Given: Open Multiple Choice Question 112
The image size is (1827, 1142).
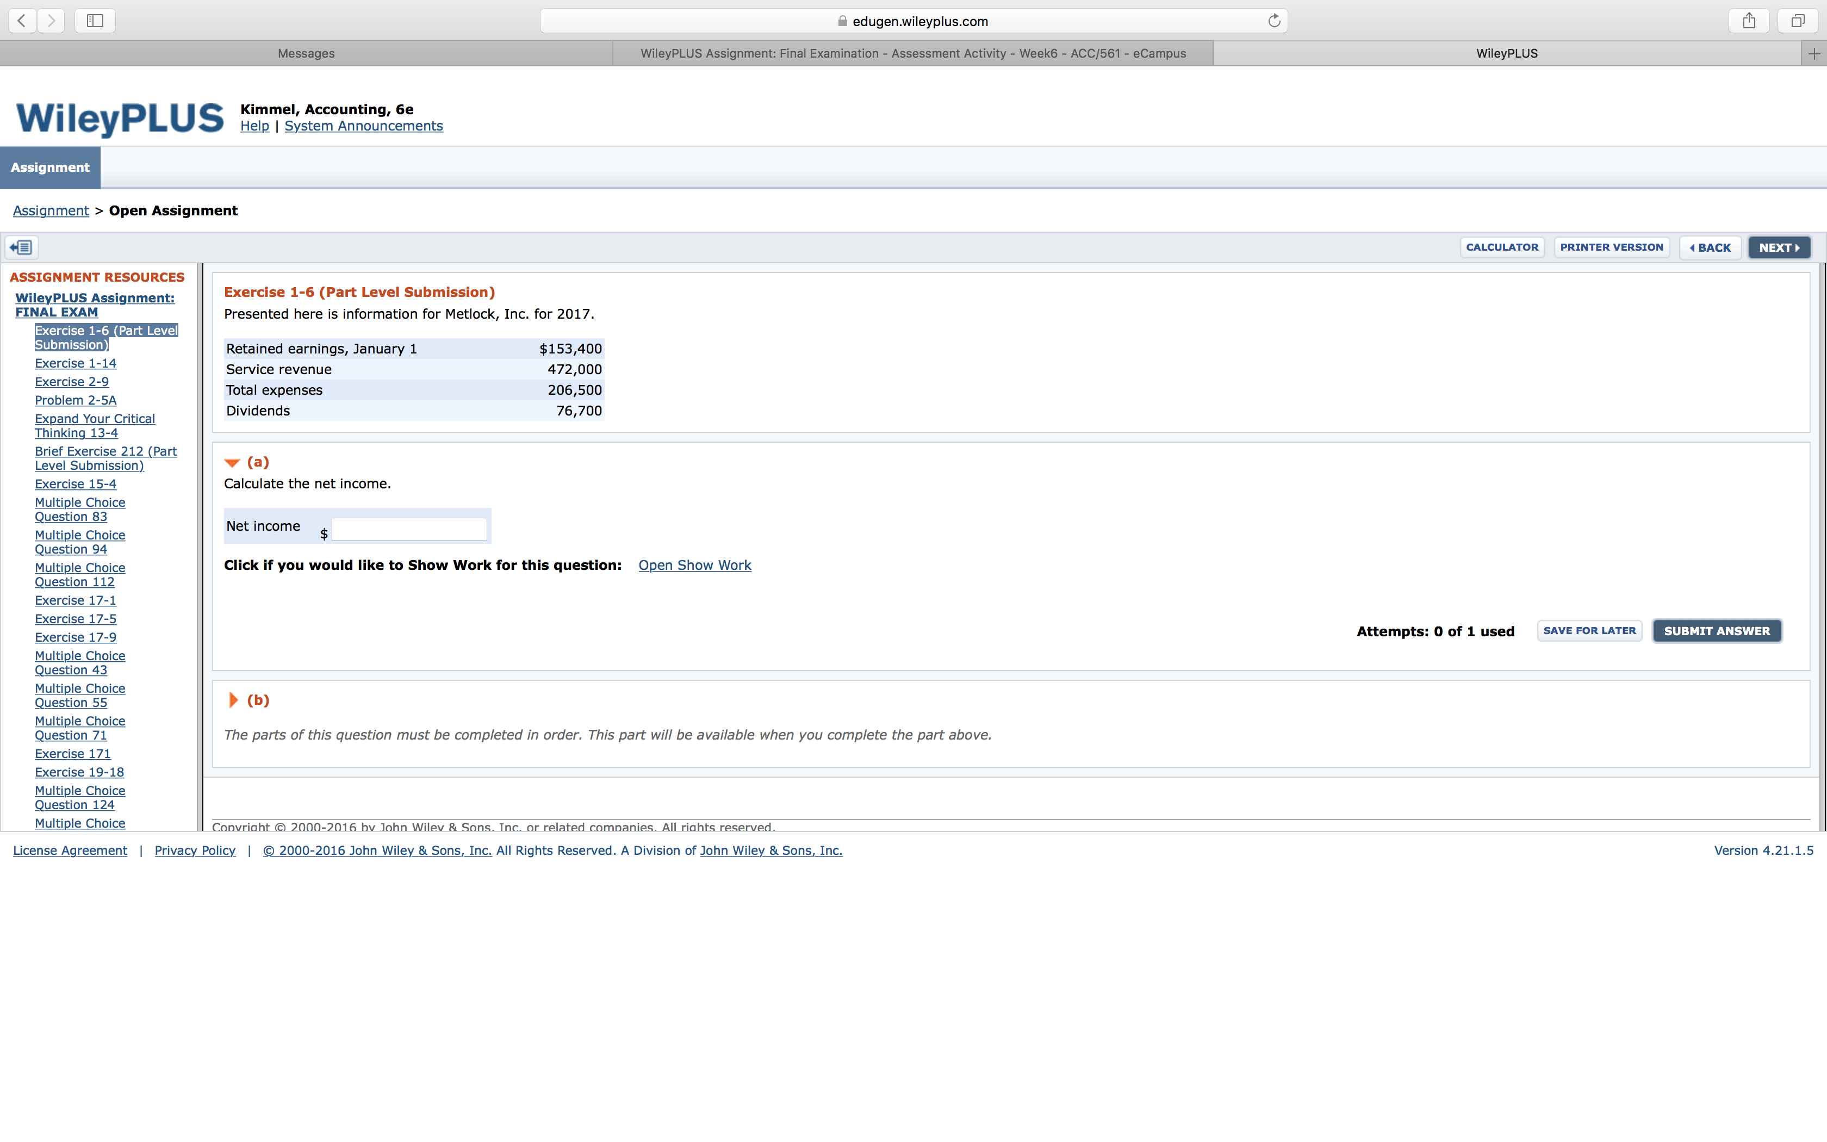Looking at the screenshot, I should tap(80, 575).
